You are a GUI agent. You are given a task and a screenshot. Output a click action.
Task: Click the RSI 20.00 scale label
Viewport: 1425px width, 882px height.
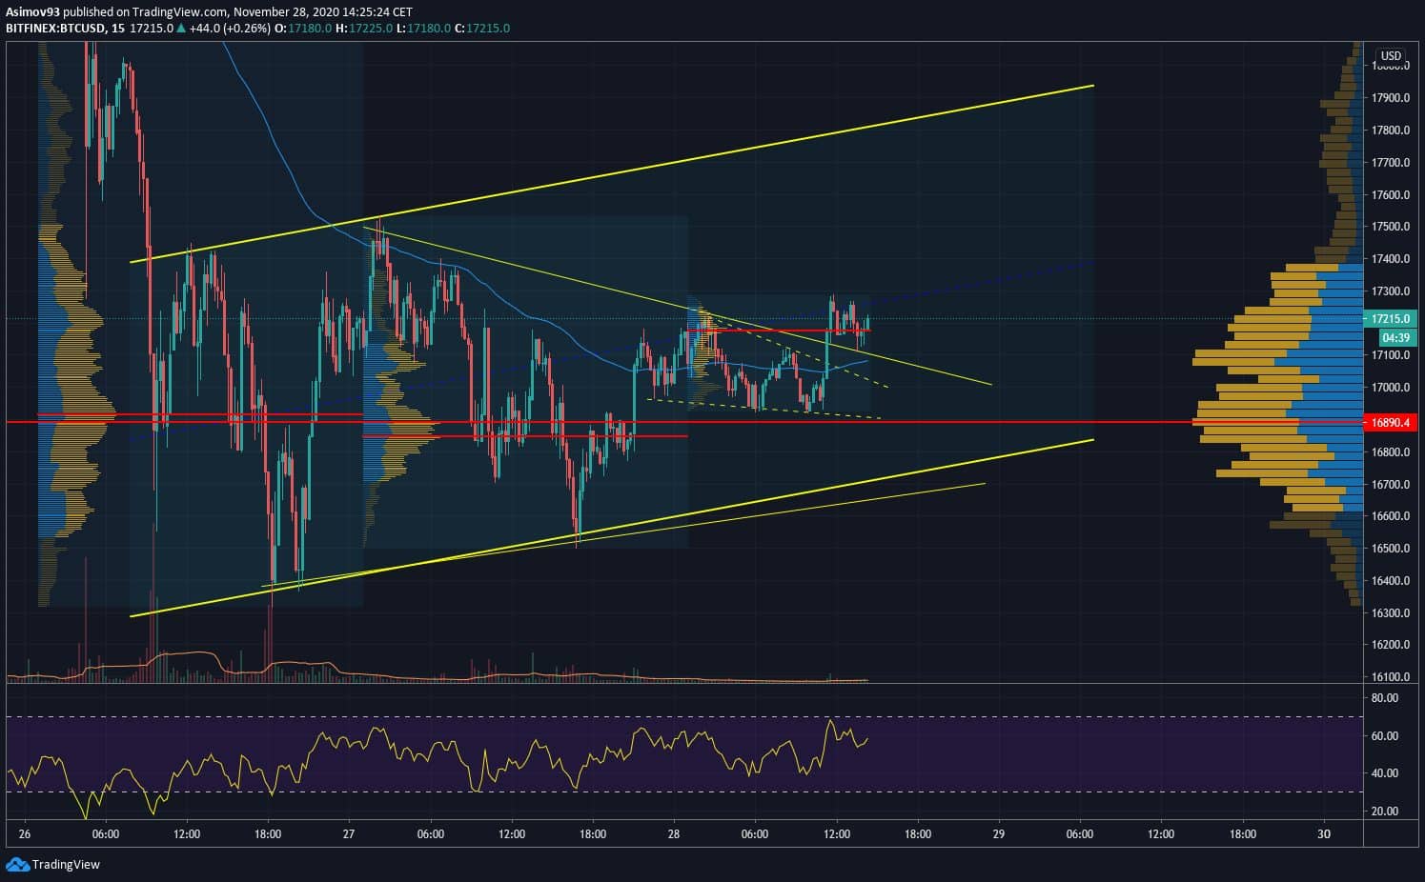click(1385, 812)
